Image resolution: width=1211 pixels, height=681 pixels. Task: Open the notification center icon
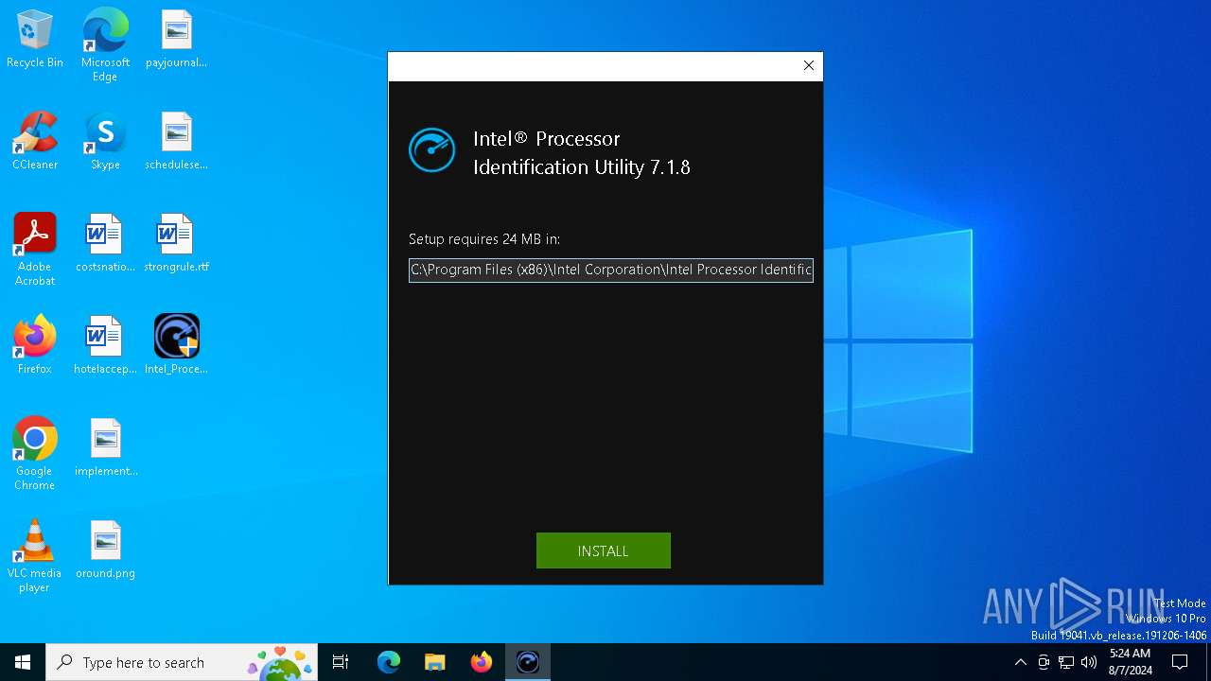click(x=1180, y=662)
